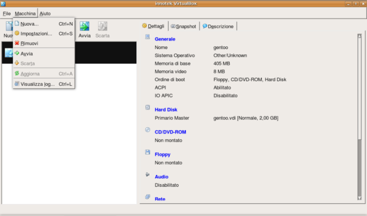367x216 pixels.
Task: Open the CD/DVD-ROM settings link
Action: pyautogui.click(x=170, y=132)
